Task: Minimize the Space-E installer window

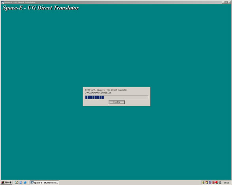Action: 223,2
